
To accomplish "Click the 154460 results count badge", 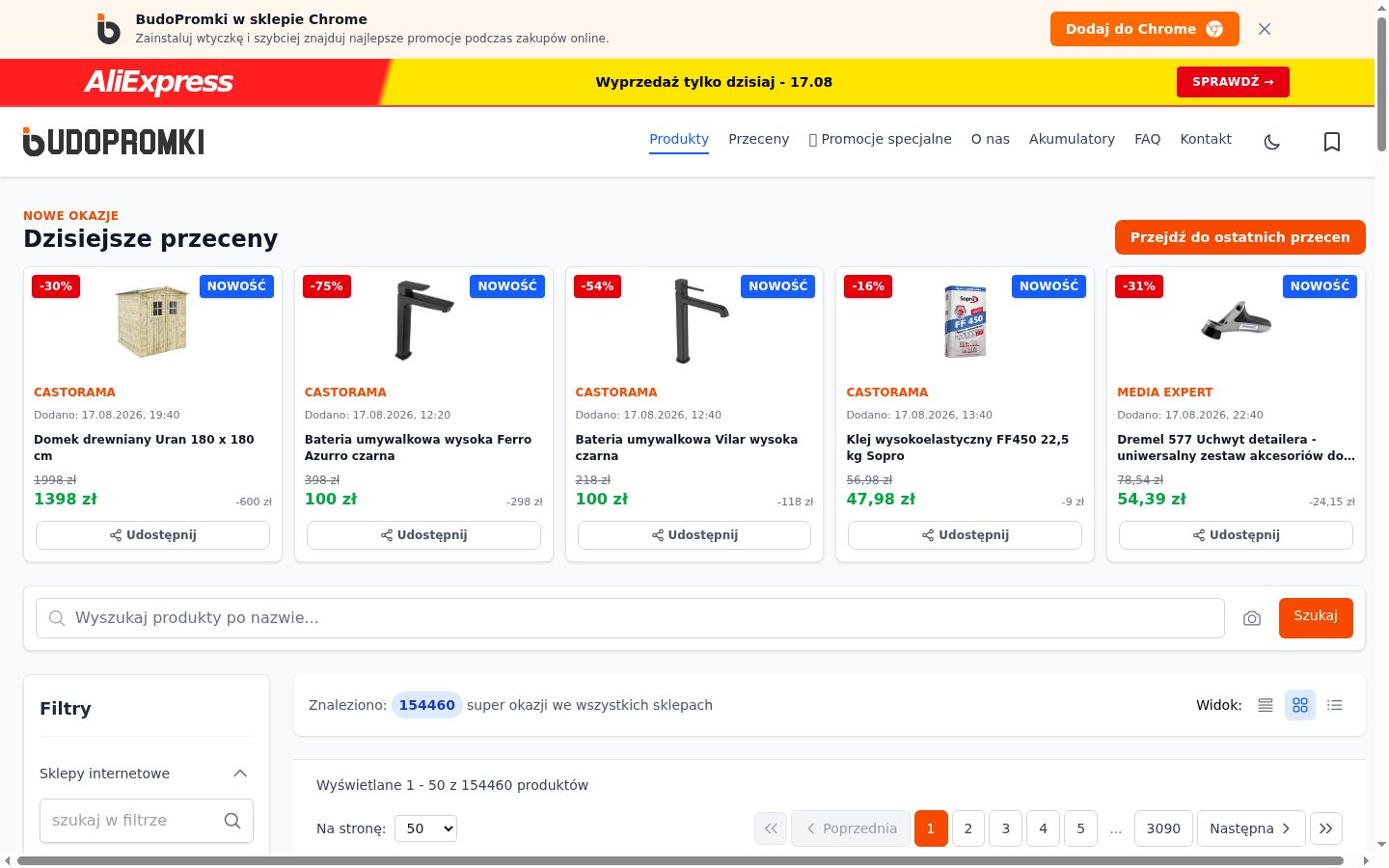I will (427, 705).
